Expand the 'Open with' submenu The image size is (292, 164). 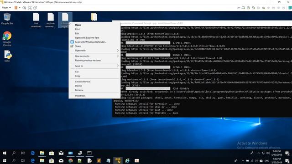coord(94,51)
